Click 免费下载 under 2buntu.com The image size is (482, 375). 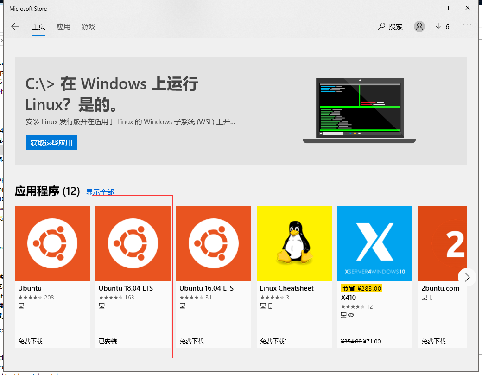[x=433, y=341]
